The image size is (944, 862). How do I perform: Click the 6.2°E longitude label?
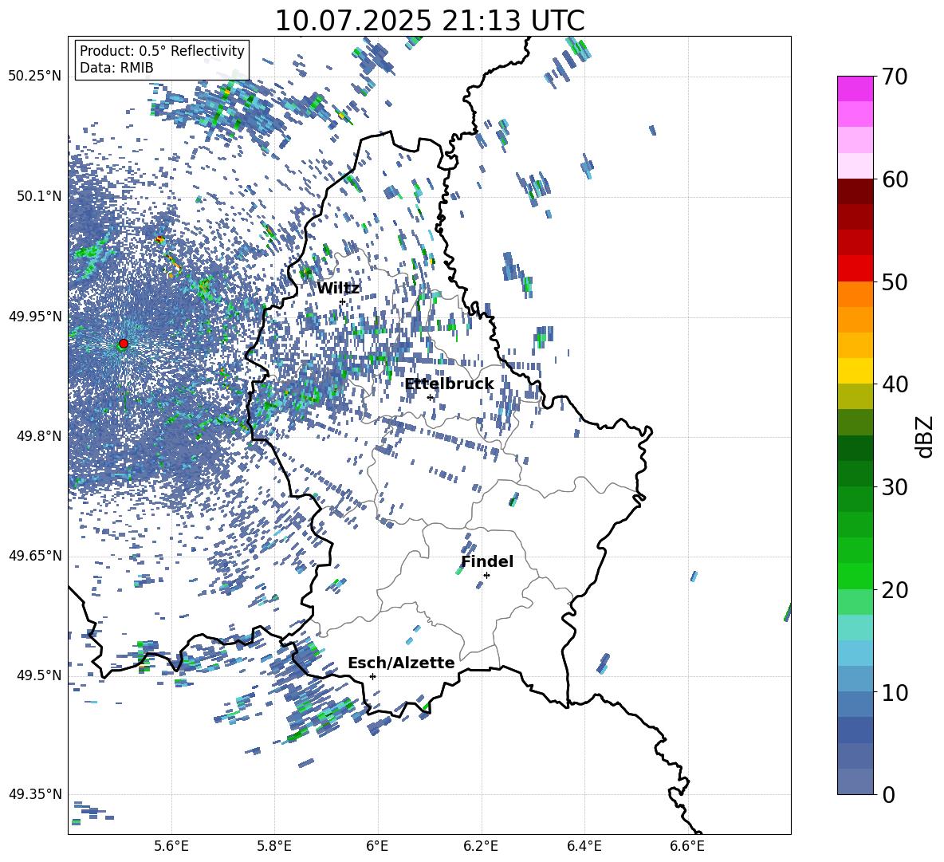pos(481,846)
